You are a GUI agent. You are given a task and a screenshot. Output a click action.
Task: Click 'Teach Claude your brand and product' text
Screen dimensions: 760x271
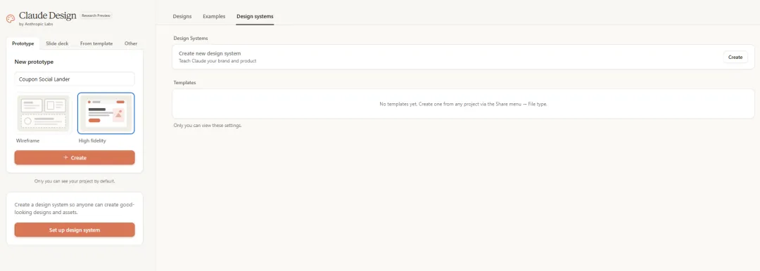click(217, 61)
